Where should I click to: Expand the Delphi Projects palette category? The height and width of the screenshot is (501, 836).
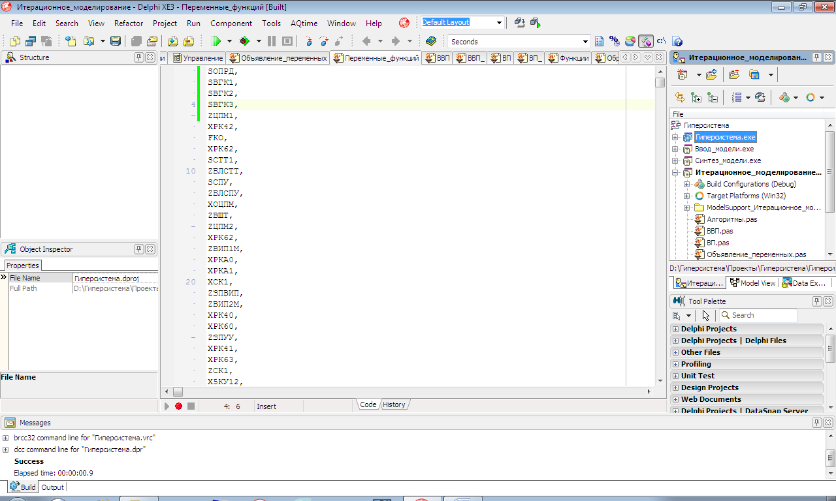(x=676, y=329)
